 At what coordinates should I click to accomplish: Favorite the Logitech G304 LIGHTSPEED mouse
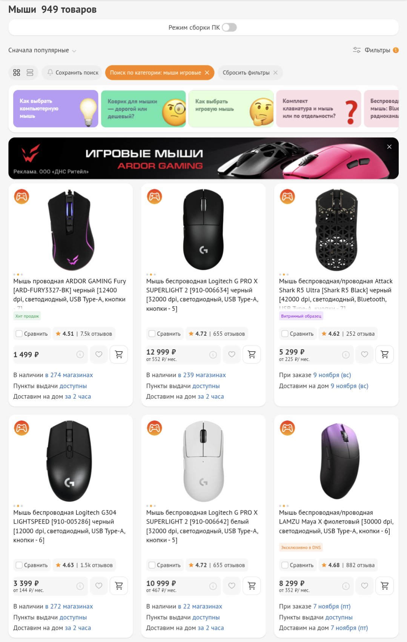click(99, 586)
